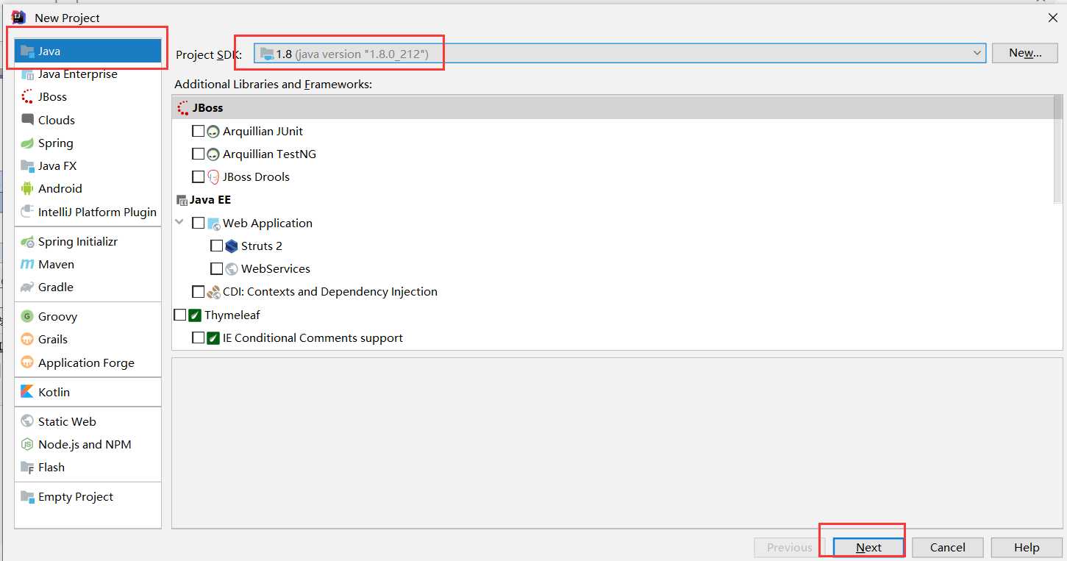Image resolution: width=1067 pixels, height=561 pixels.
Task: Click IE Conditional Comments support icon
Action: 213,338
